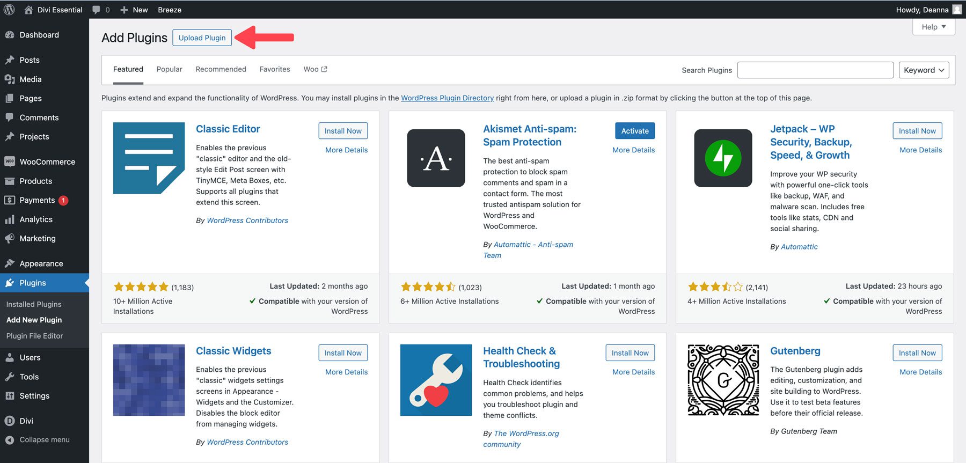Click the Jetpack green lightning logo
The height and width of the screenshot is (463, 966).
(x=723, y=158)
